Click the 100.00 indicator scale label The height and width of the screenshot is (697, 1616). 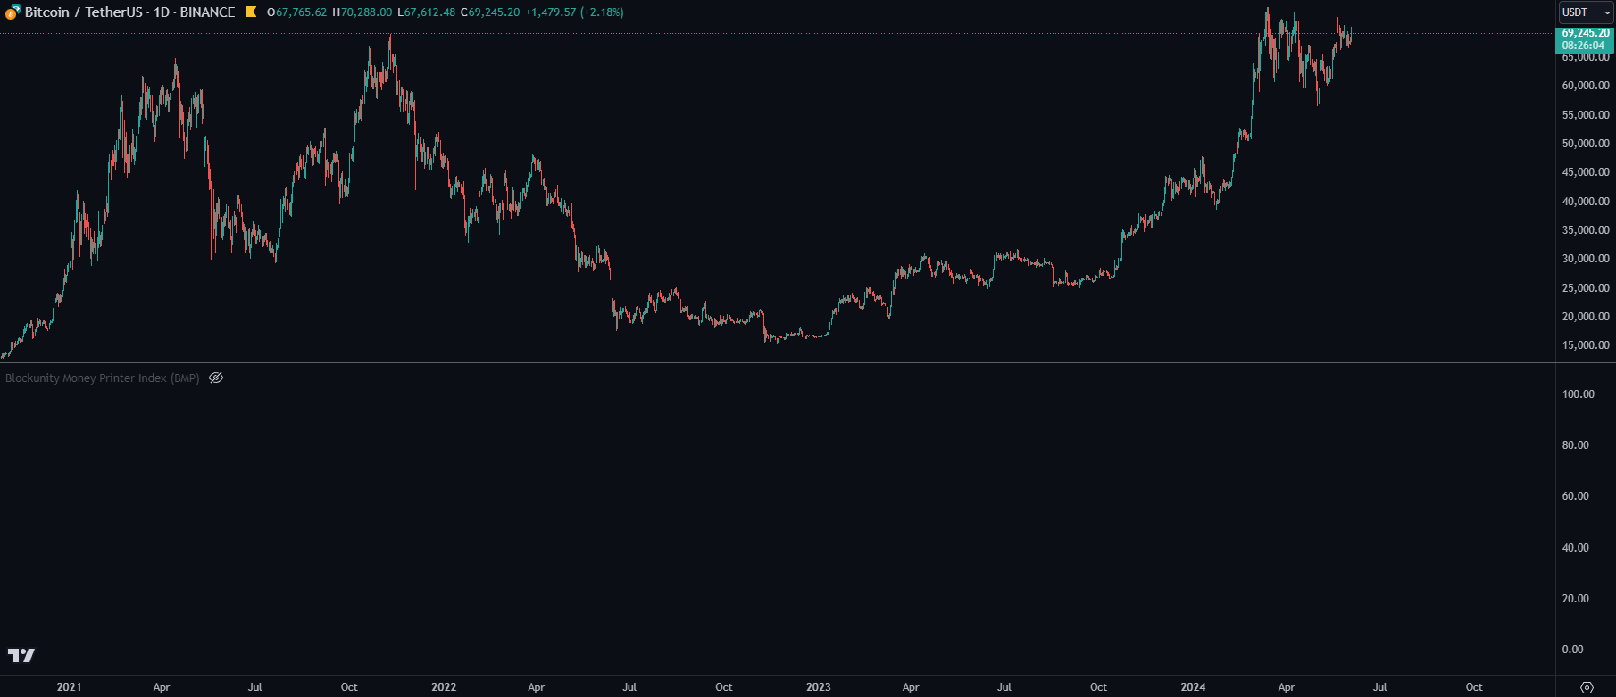point(1579,394)
